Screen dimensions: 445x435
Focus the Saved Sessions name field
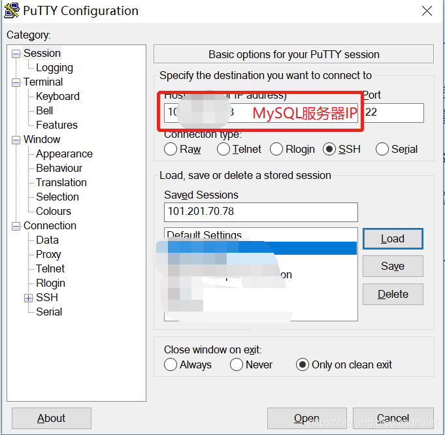(x=261, y=212)
